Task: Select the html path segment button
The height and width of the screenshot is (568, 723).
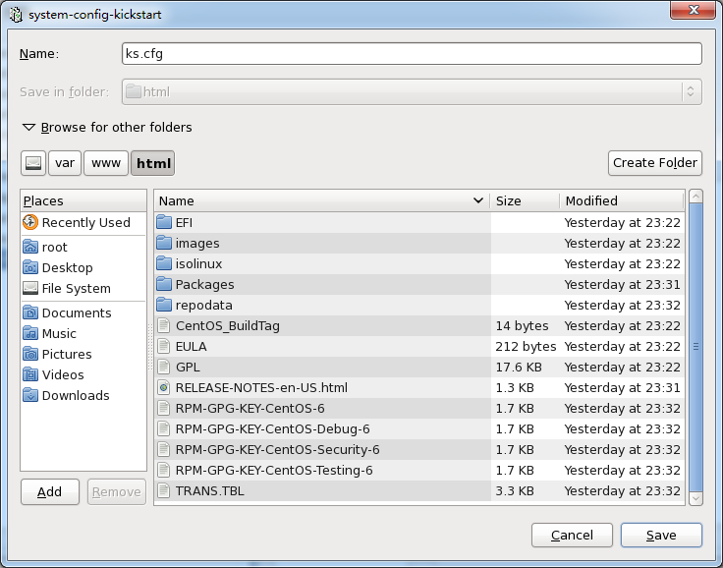Action: 153,163
